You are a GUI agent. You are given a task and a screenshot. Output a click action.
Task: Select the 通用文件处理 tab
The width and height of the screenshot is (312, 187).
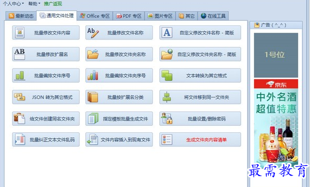point(57,16)
